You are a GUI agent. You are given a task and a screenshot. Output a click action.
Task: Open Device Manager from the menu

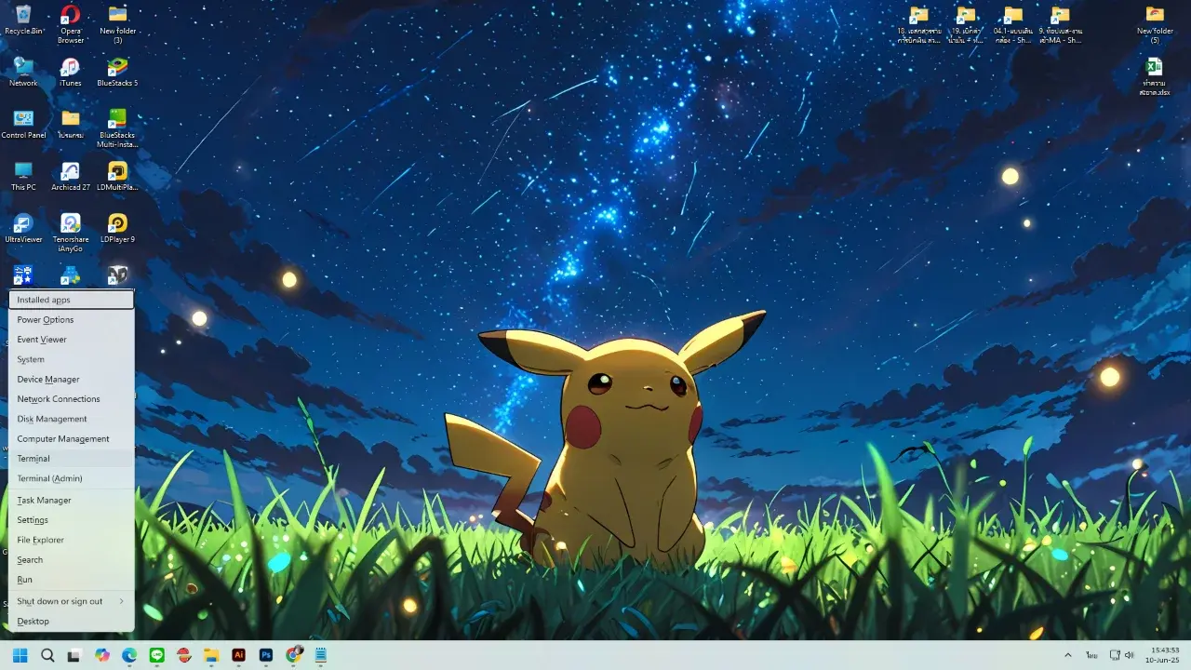point(72,379)
